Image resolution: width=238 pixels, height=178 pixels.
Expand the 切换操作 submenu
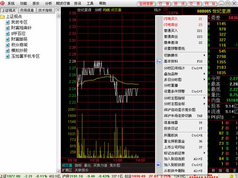coord(183,56)
